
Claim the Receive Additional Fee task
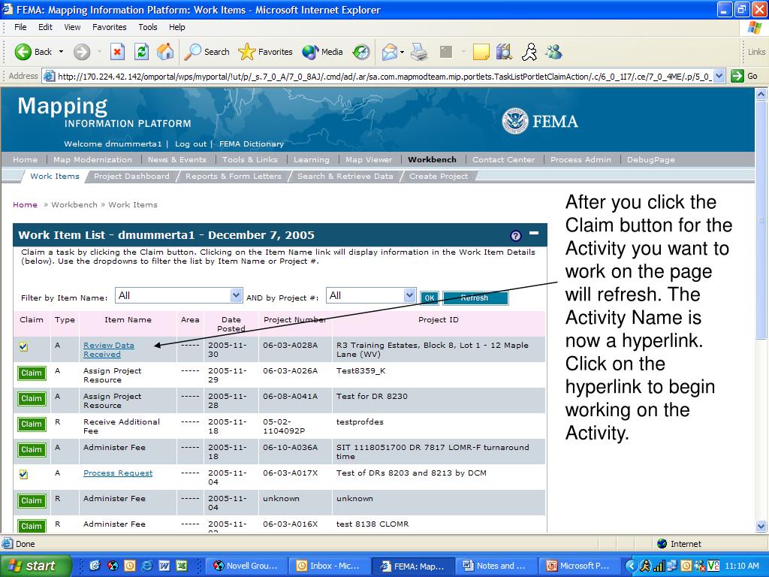coord(32,424)
